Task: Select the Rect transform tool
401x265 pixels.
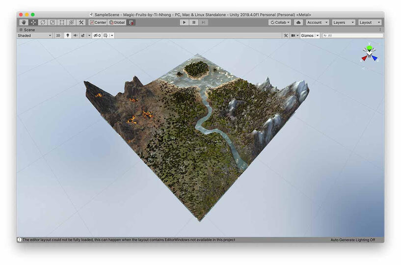Action: pyautogui.click(x=62, y=23)
